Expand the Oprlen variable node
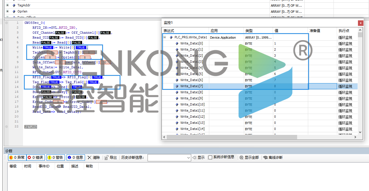Screen dimensions: 369x191 click(7, 12)
